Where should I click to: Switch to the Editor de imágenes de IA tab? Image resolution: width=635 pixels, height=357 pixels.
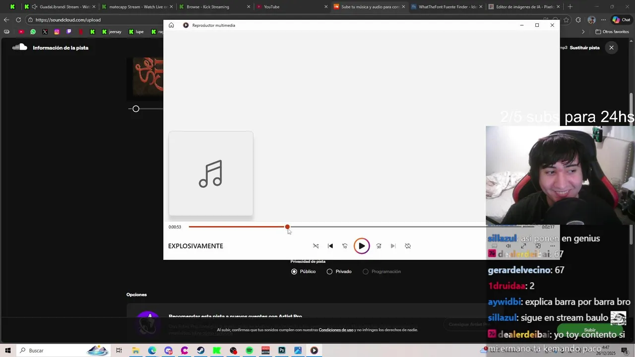525,7
